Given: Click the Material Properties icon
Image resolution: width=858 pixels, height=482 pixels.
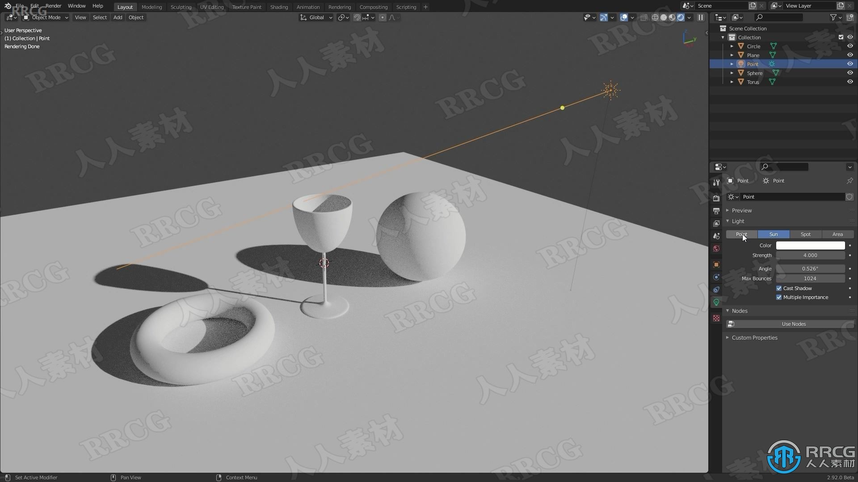Looking at the screenshot, I should tap(717, 318).
